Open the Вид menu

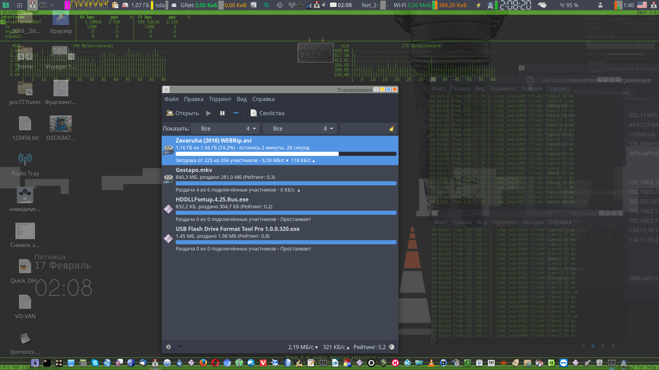click(242, 99)
